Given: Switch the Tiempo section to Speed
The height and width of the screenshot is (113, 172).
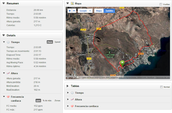Looking at the screenshot, I should coord(57,42).
